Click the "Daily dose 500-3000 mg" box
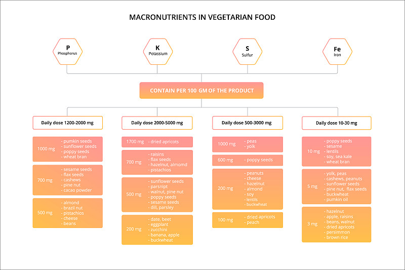The height and width of the screenshot is (270, 405). tap(247, 123)
